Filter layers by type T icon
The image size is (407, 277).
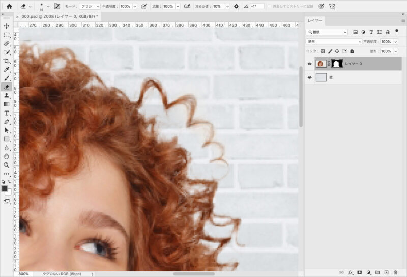click(x=371, y=32)
